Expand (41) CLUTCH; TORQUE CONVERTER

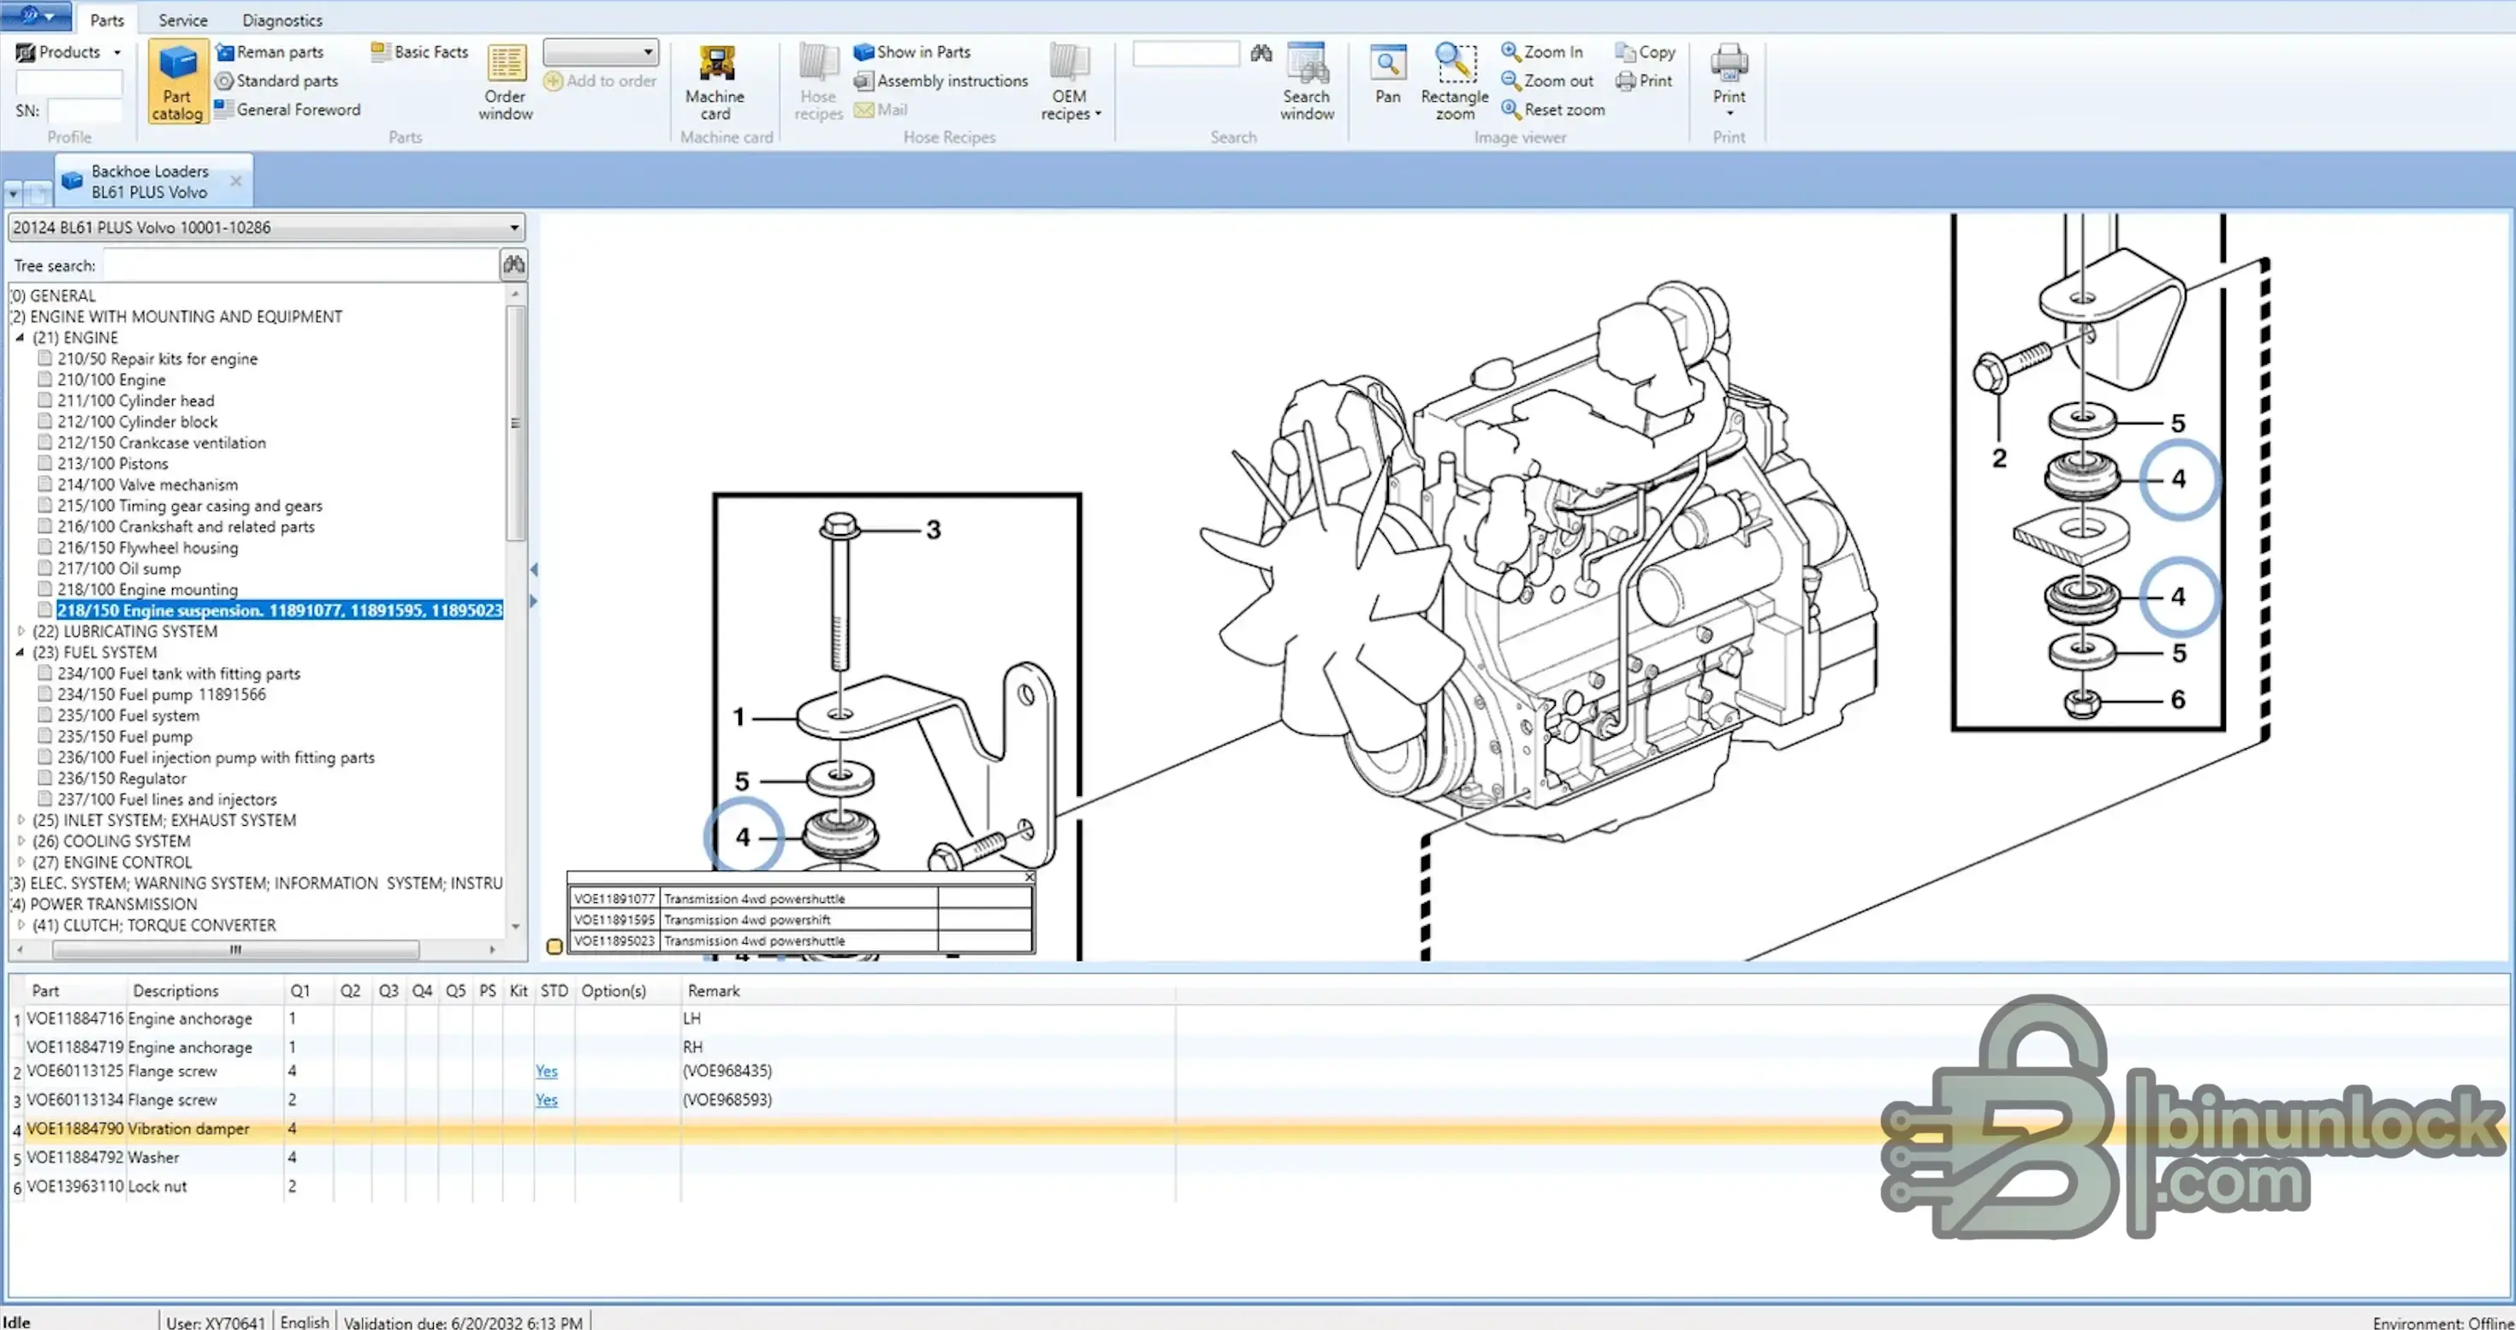pyautogui.click(x=21, y=926)
